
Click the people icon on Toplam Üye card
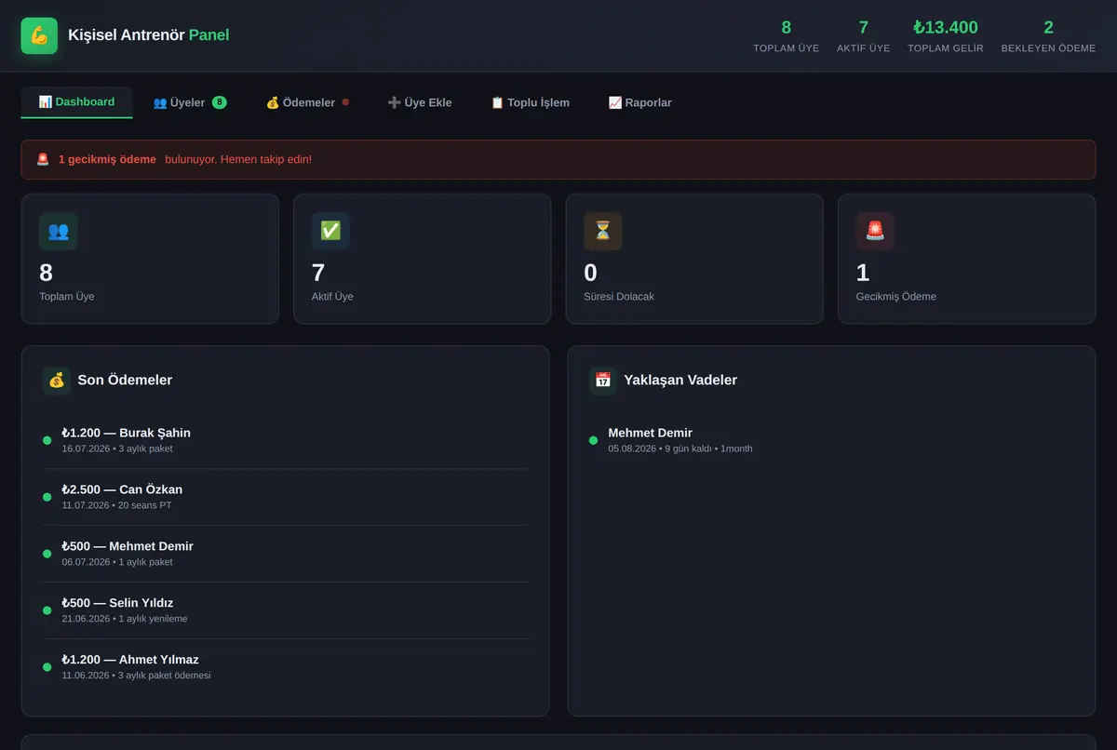point(59,231)
